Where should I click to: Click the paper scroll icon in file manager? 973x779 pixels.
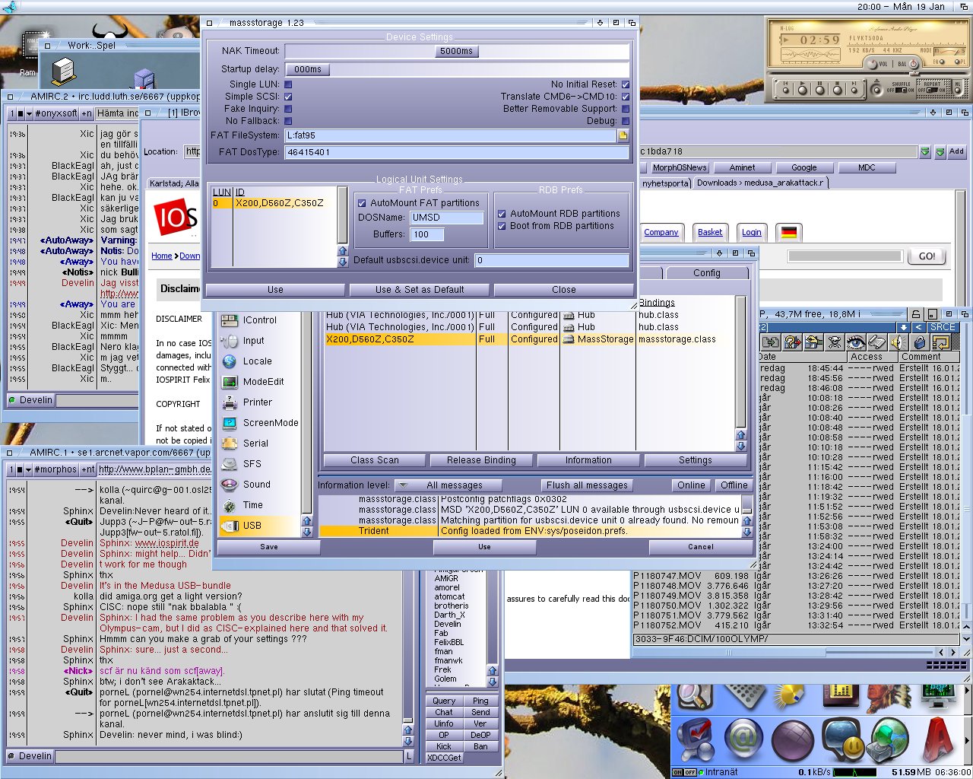tap(876, 342)
